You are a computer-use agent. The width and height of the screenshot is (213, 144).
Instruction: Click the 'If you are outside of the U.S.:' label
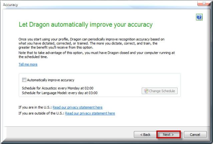tap(41, 113)
